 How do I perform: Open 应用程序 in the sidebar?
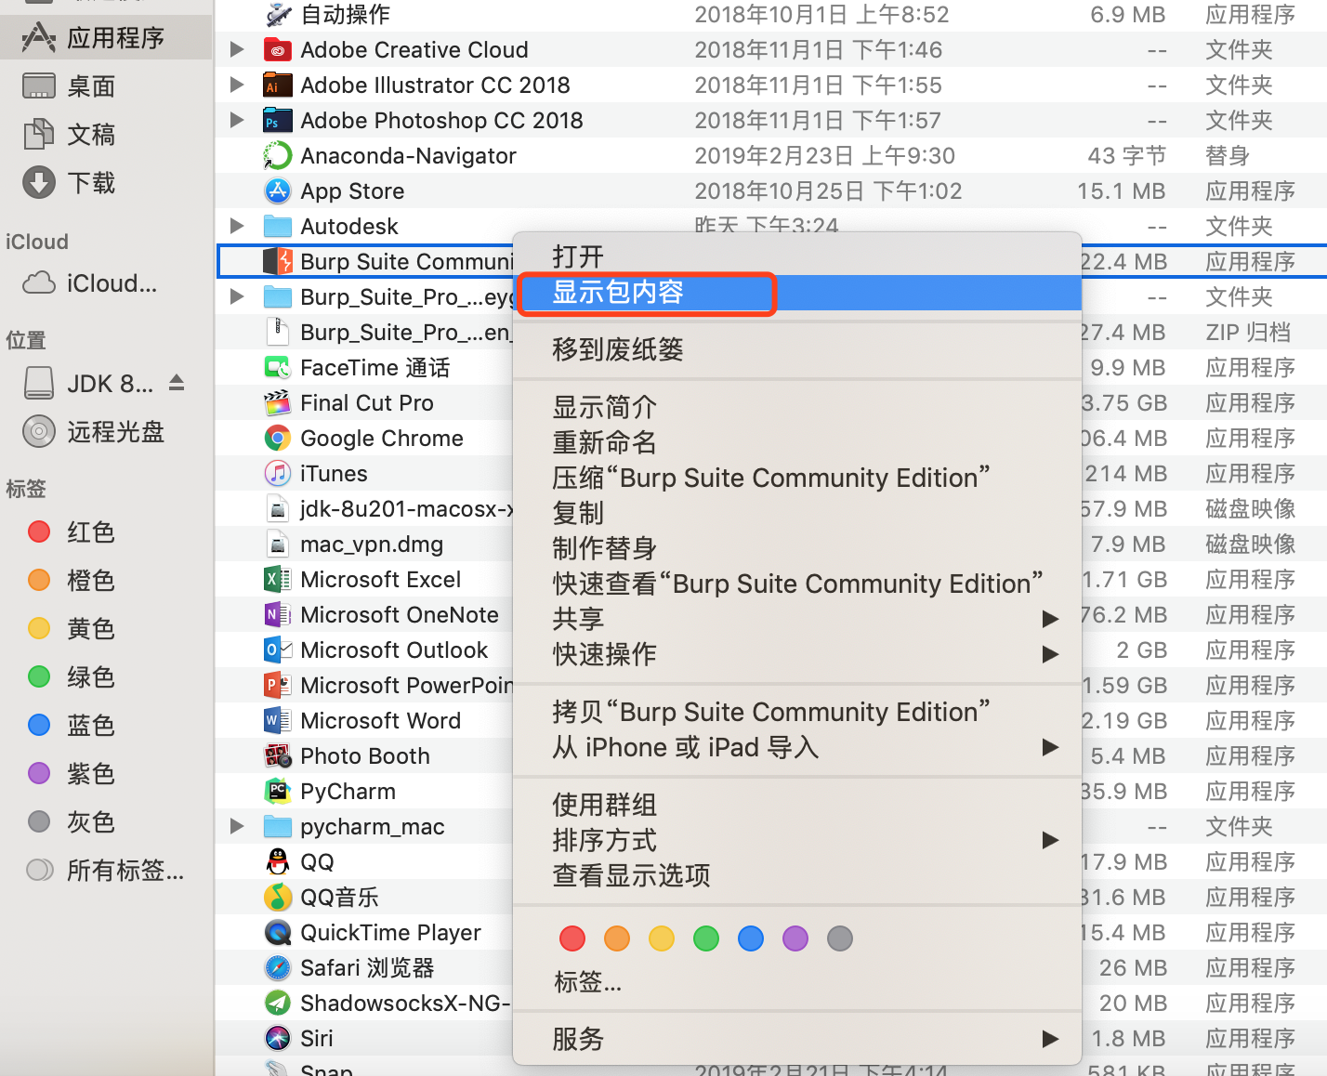(x=106, y=37)
